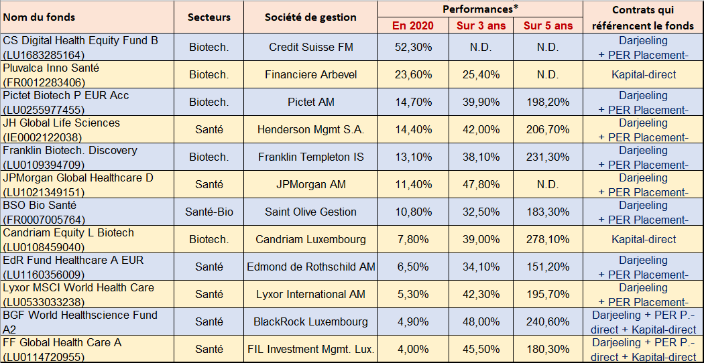
Task: Select the 'Credit Suisse FM' cell
Action: click(x=310, y=48)
